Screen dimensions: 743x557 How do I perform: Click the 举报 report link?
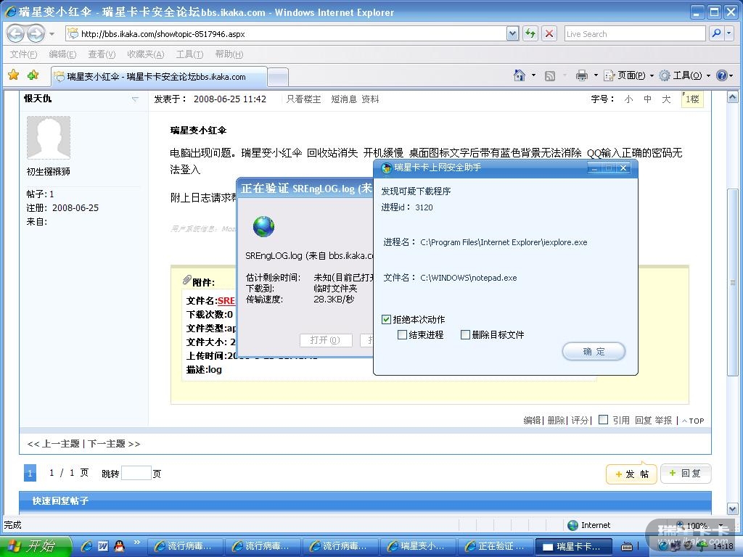coord(663,420)
